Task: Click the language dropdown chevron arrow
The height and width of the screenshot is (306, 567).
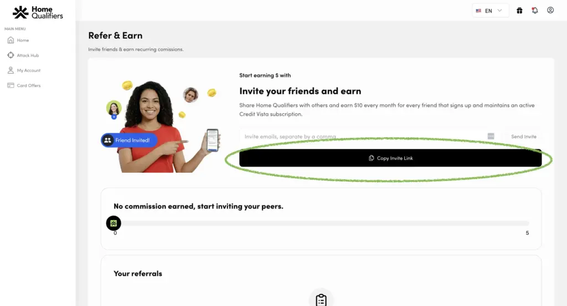Action: (x=499, y=11)
